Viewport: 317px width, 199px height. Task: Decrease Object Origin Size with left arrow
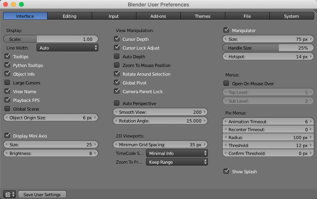coord(6,117)
